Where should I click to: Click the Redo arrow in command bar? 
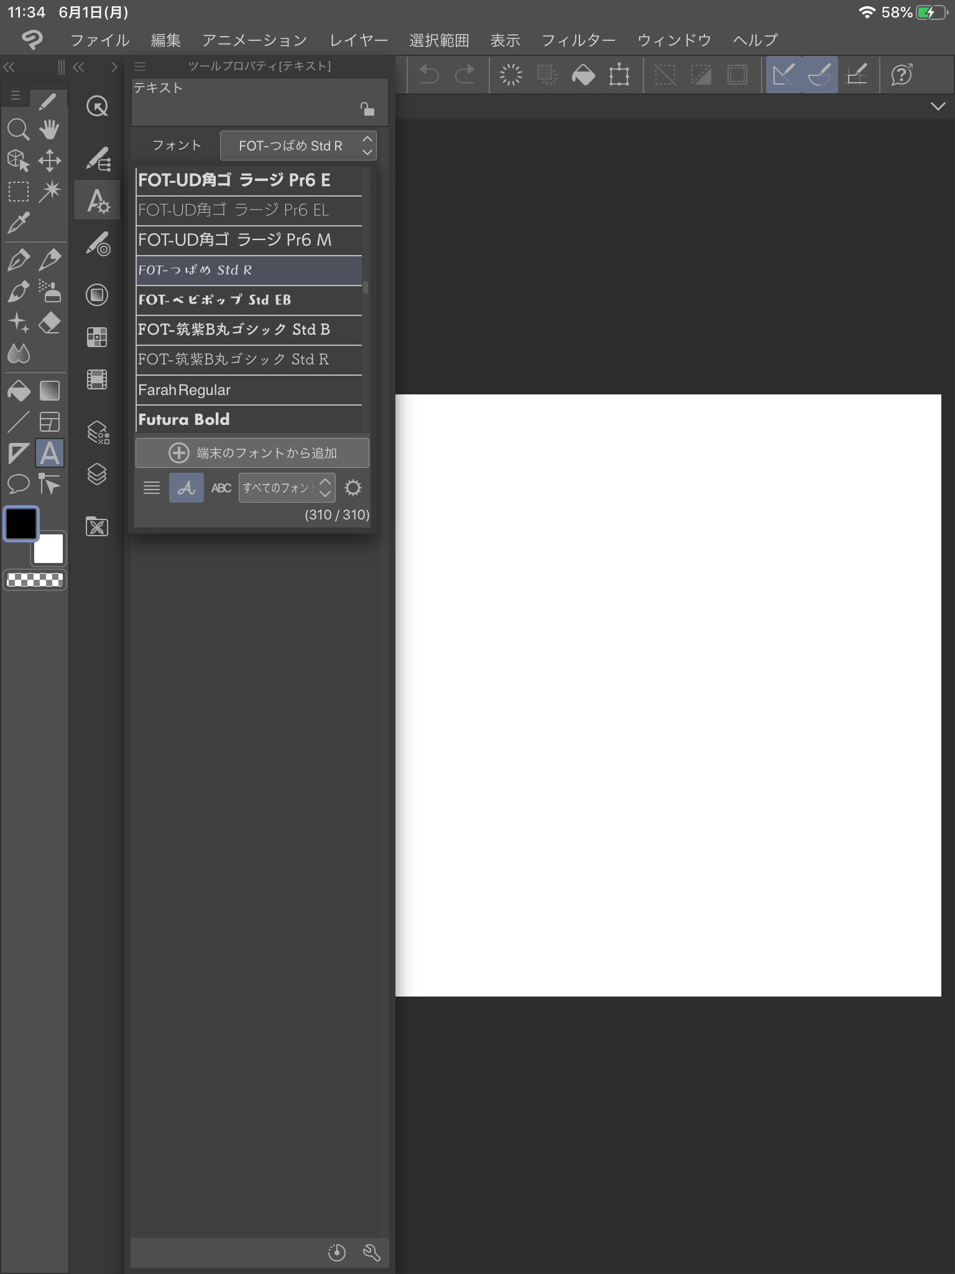pyautogui.click(x=464, y=75)
